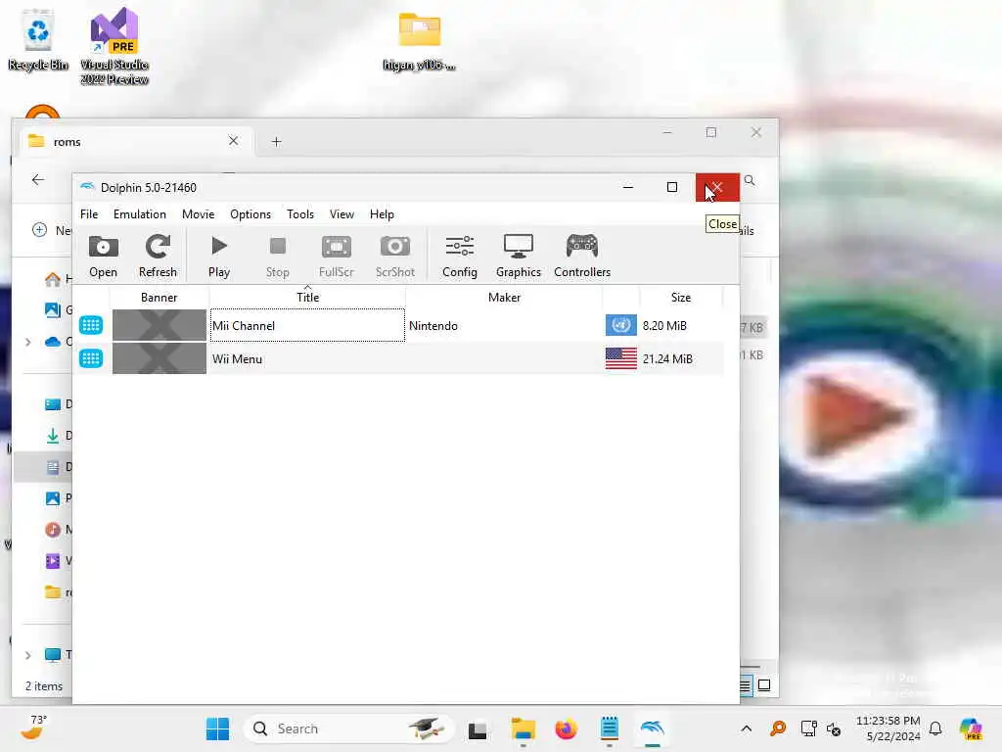Viewport: 1002px width, 752px height.
Task: Click the Stop emulation button
Action: [x=277, y=256]
